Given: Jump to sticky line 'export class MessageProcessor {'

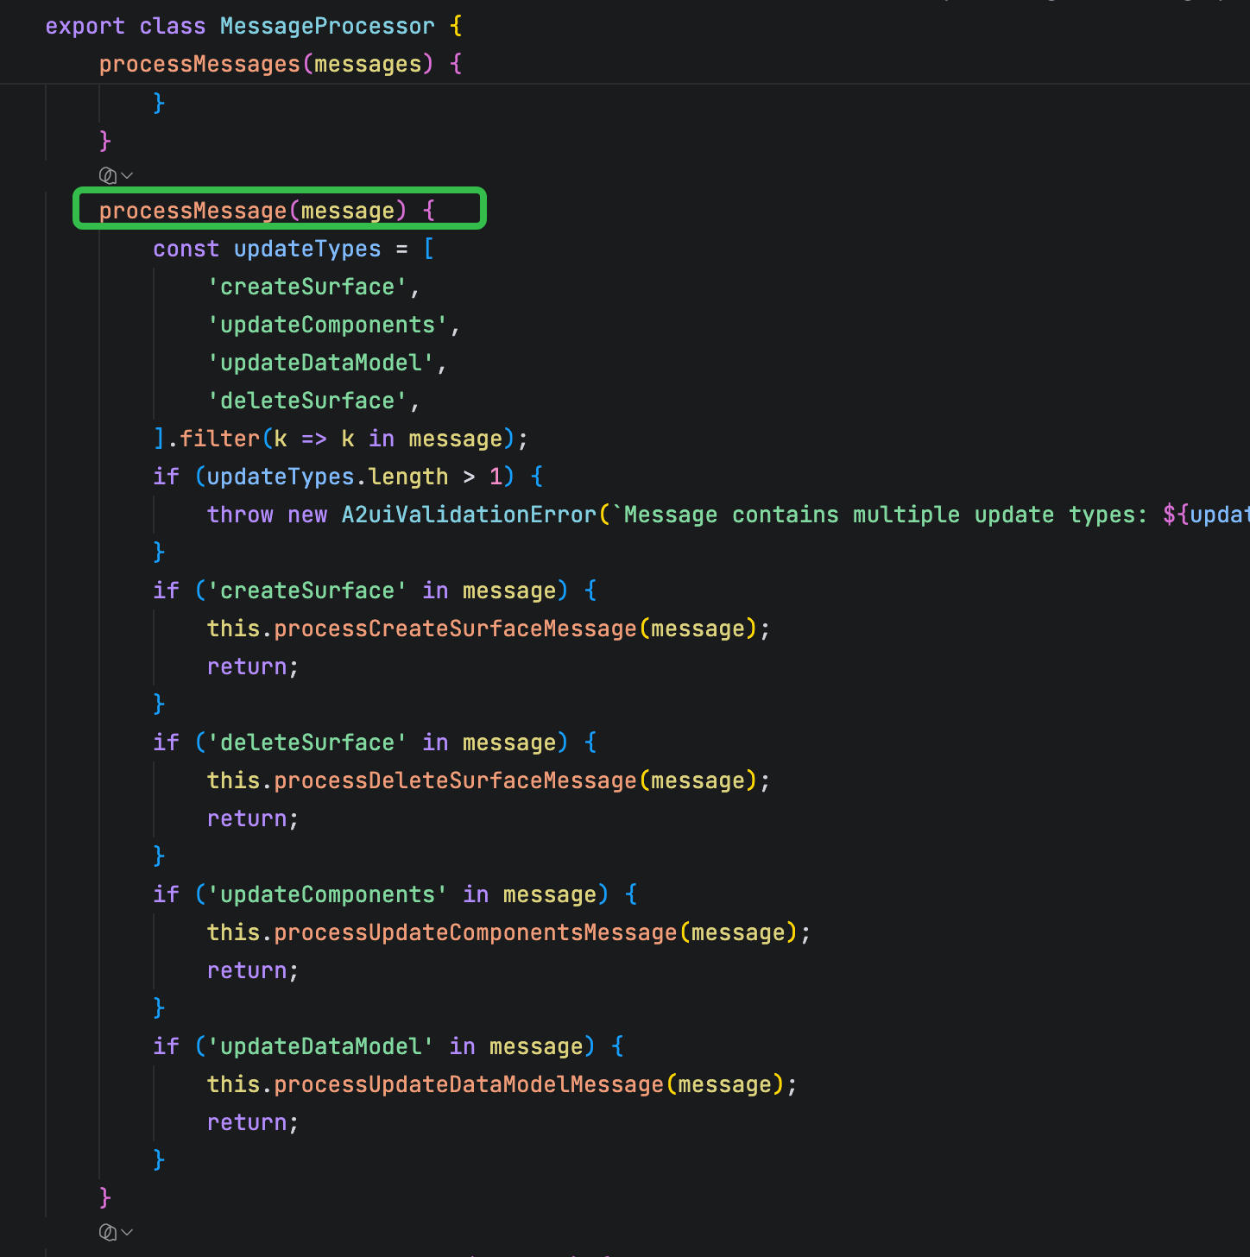Looking at the screenshot, I should pyautogui.click(x=254, y=26).
